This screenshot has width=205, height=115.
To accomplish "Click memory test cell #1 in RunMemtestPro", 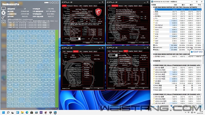I will (x=10, y=32).
